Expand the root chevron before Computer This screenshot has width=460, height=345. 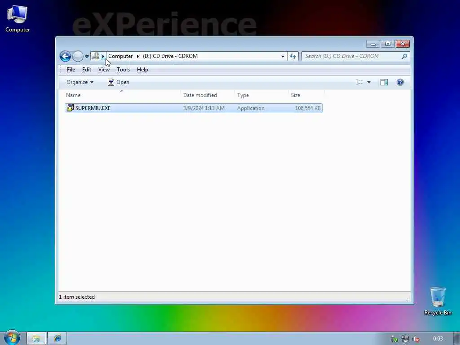pyautogui.click(x=103, y=56)
